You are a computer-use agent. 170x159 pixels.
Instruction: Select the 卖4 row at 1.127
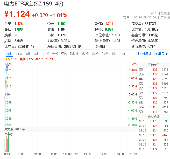153,74
